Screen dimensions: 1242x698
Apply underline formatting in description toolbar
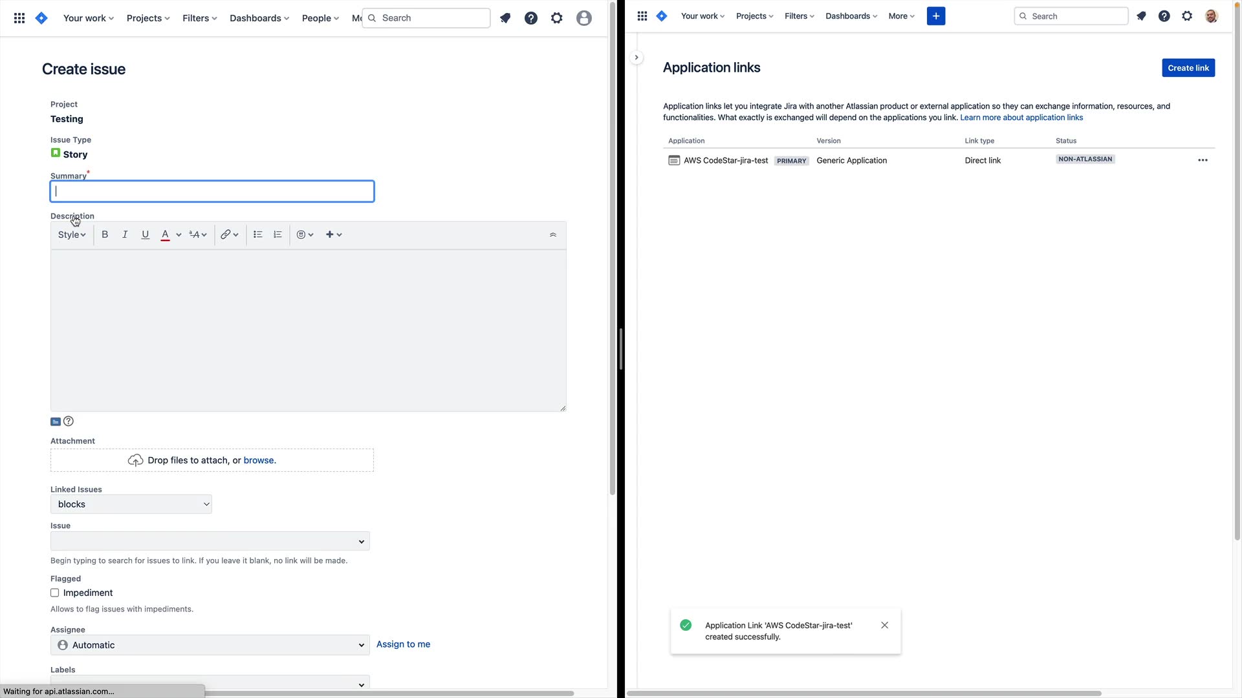point(145,235)
